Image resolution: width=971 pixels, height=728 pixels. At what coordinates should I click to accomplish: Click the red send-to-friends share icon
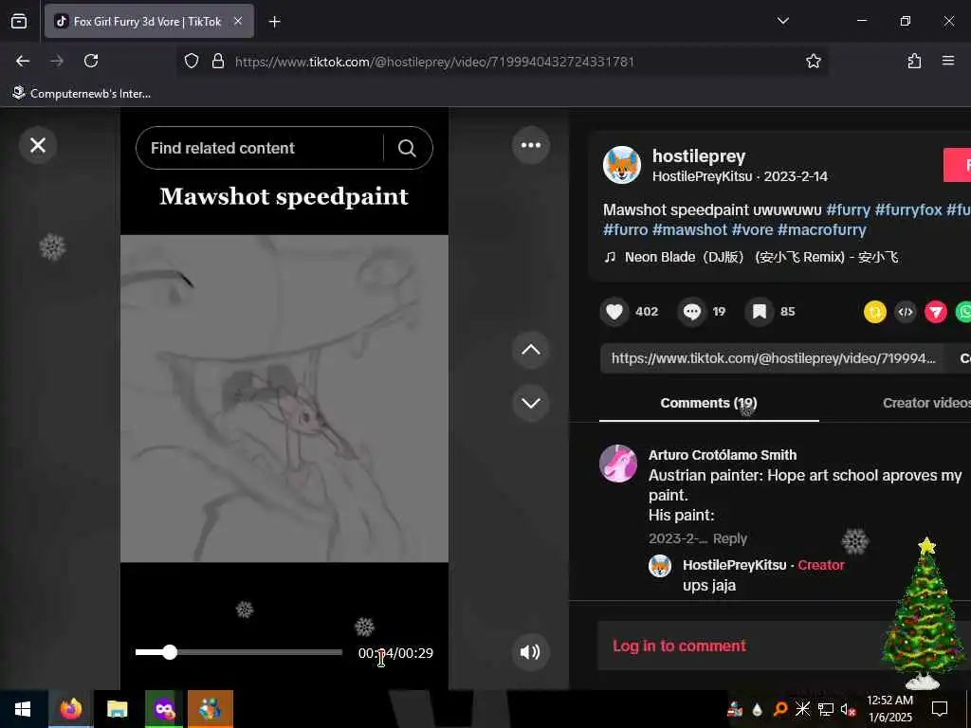click(936, 311)
